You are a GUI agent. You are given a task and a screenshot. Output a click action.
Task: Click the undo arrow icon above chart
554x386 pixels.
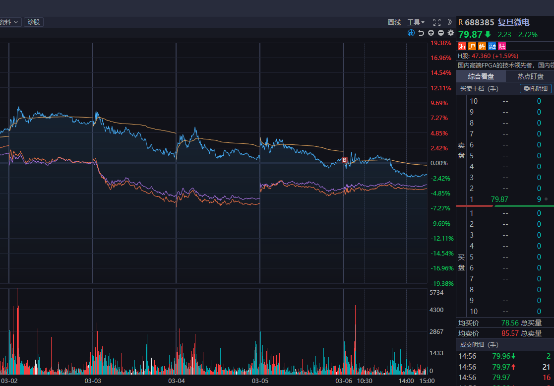pos(421,33)
